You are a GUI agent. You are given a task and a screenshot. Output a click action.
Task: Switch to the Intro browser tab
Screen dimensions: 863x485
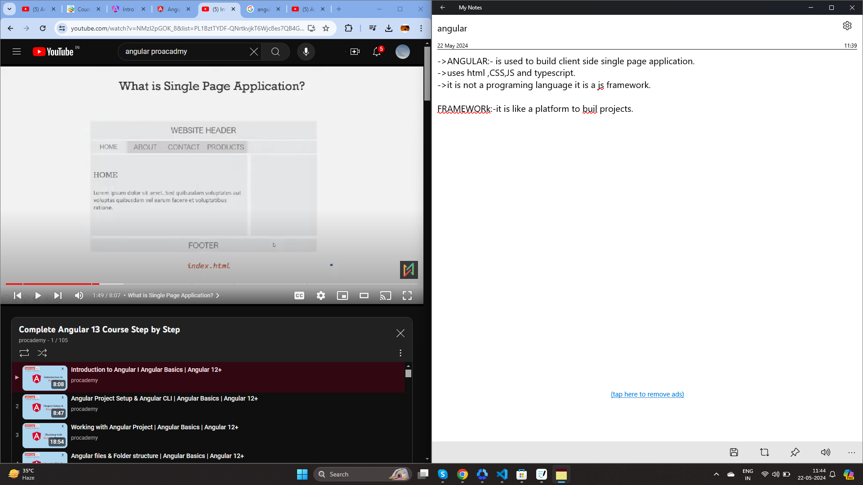tap(128, 9)
